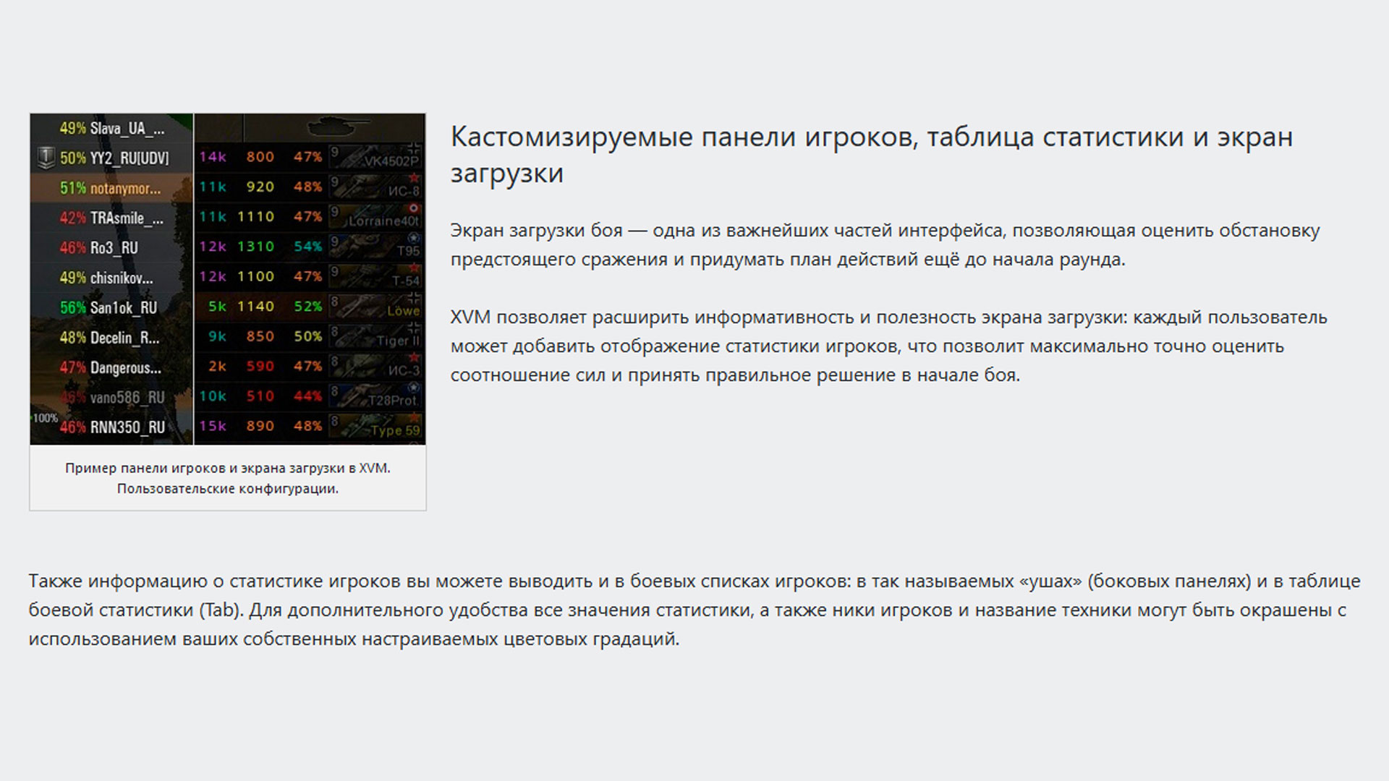Click player name chisnikov...
The width and height of the screenshot is (1389, 781).
pyautogui.click(x=122, y=278)
